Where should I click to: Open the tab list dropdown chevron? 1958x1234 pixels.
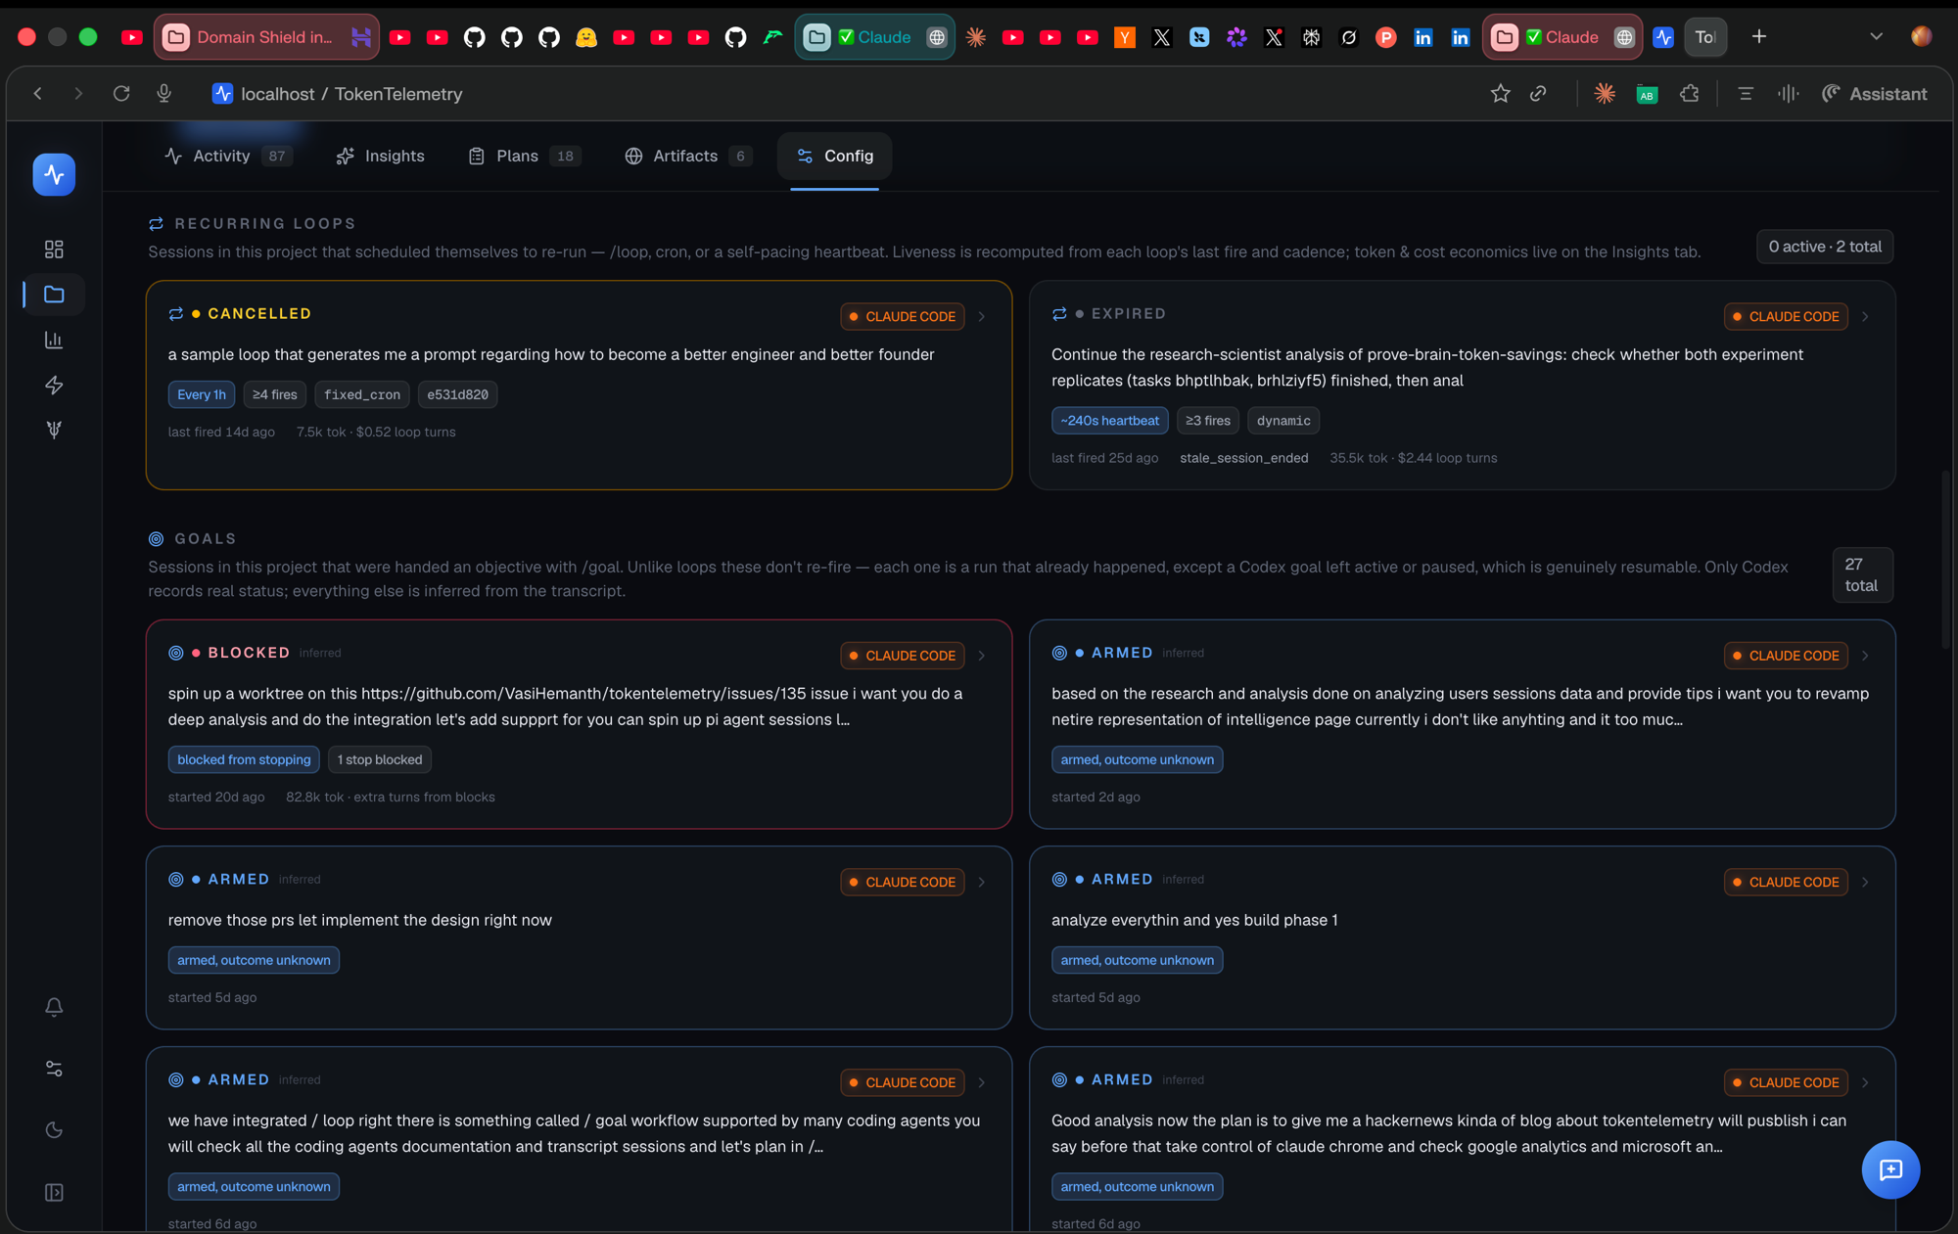click(x=1876, y=37)
